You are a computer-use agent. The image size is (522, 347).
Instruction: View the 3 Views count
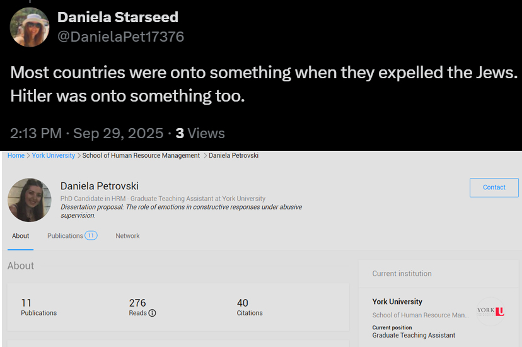pos(200,133)
